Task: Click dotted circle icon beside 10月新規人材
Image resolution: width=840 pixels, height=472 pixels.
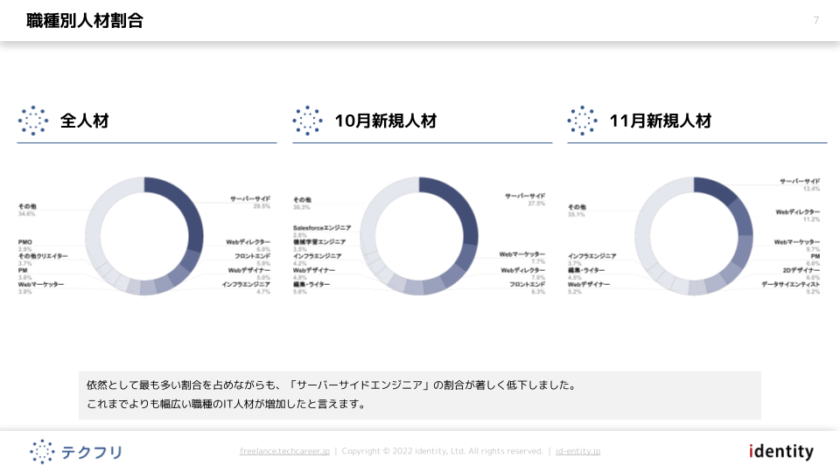Action: [x=307, y=121]
